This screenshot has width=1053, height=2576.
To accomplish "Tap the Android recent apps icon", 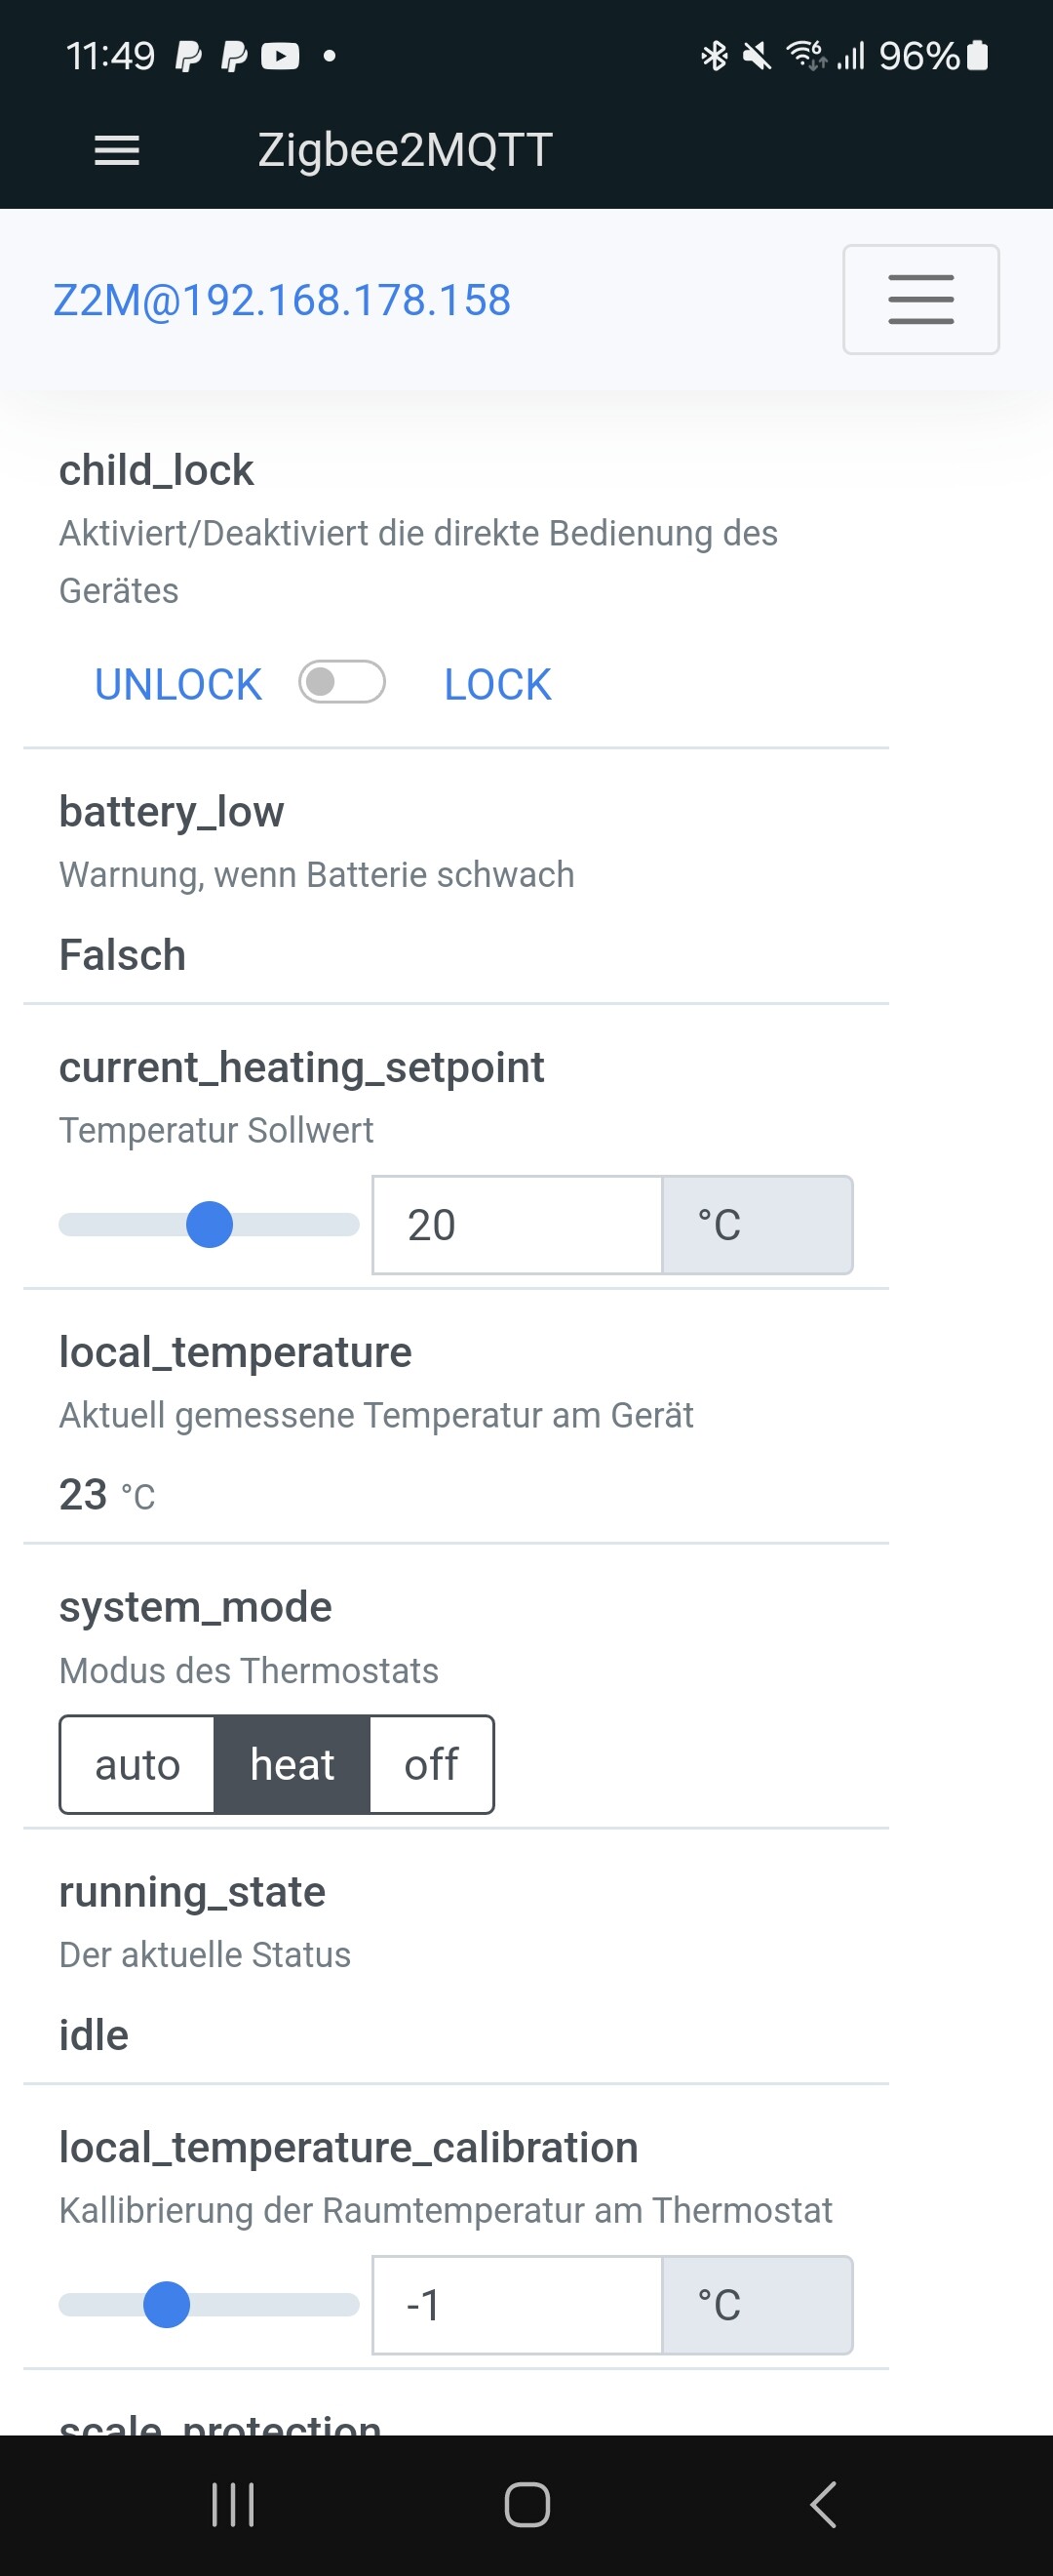I will coord(234,2505).
